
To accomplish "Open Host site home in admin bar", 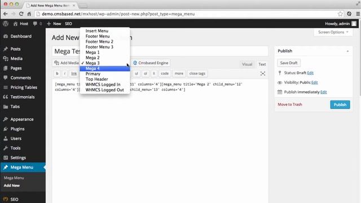I will pyautogui.click(x=21, y=24).
